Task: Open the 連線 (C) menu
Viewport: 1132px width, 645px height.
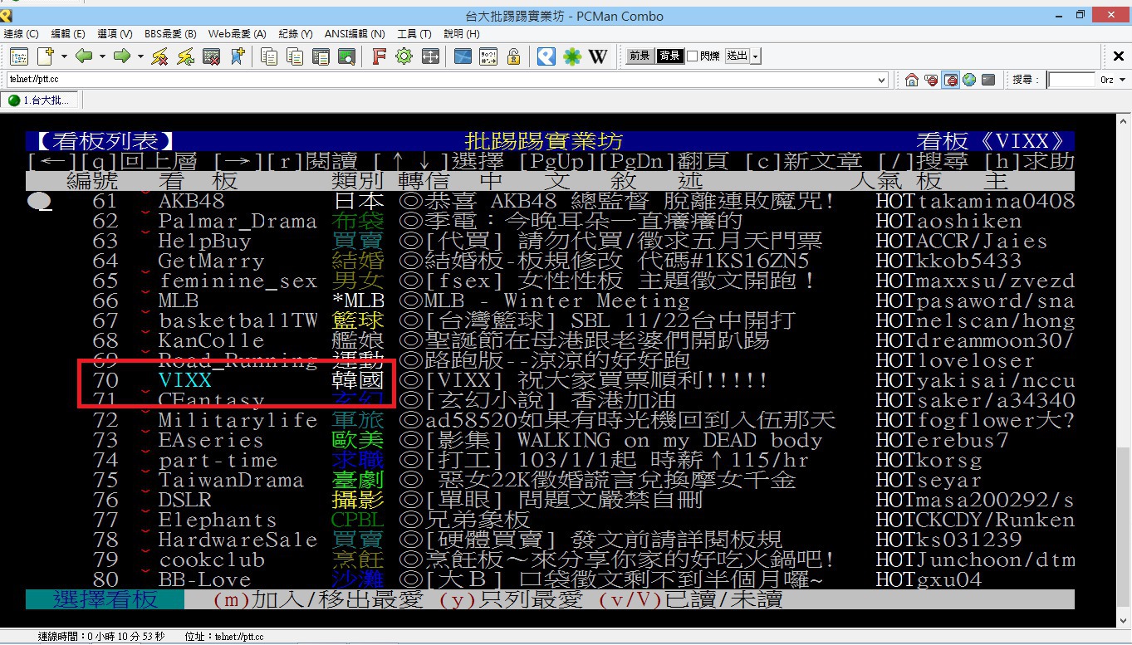Action: 22,34
